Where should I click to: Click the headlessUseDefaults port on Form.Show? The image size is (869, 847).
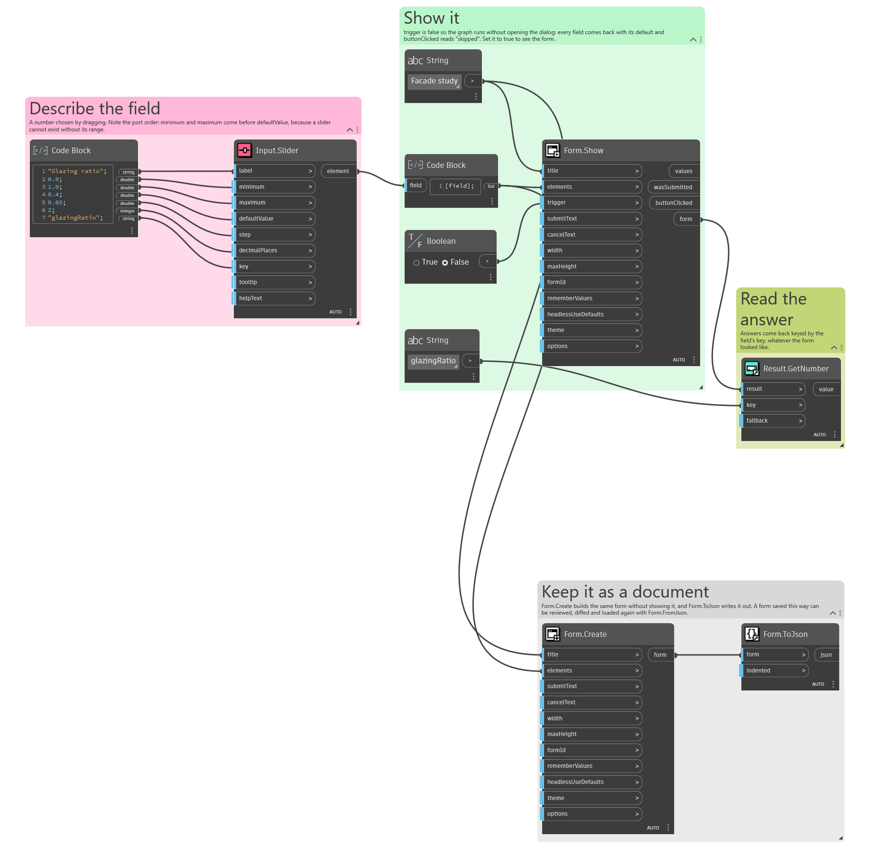pos(592,314)
